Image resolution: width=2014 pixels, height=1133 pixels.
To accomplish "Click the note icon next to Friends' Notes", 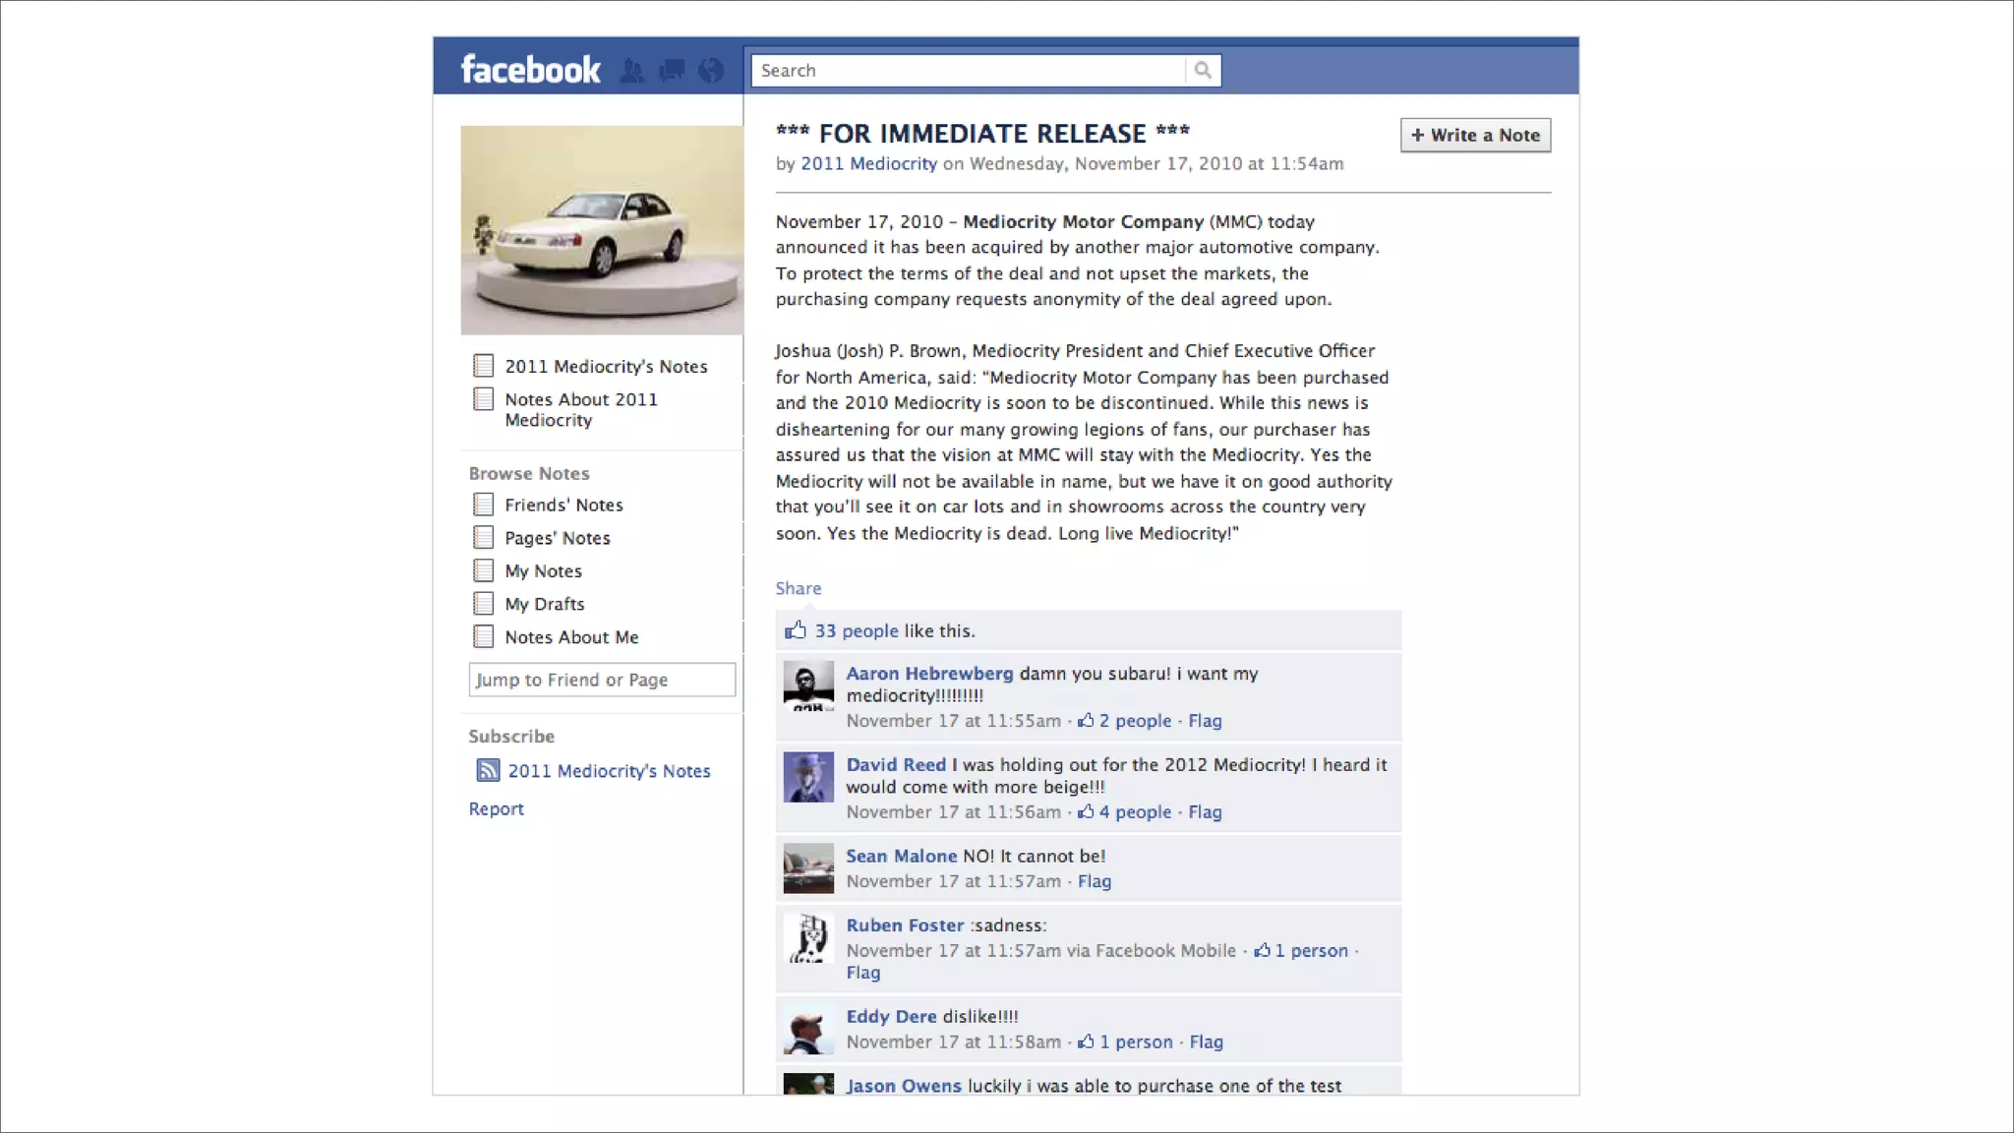I will tap(483, 505).
